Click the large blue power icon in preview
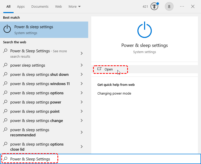This screenshot has height=164, width=201. pyautogui.click(x=145, y=30)
